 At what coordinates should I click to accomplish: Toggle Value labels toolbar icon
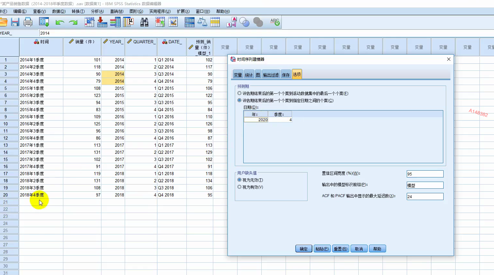[x=232, y=22]
